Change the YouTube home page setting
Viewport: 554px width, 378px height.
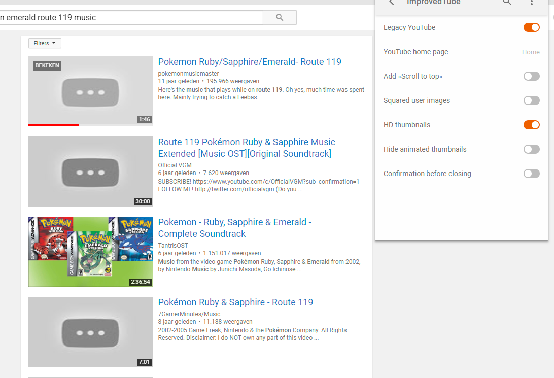531,52
